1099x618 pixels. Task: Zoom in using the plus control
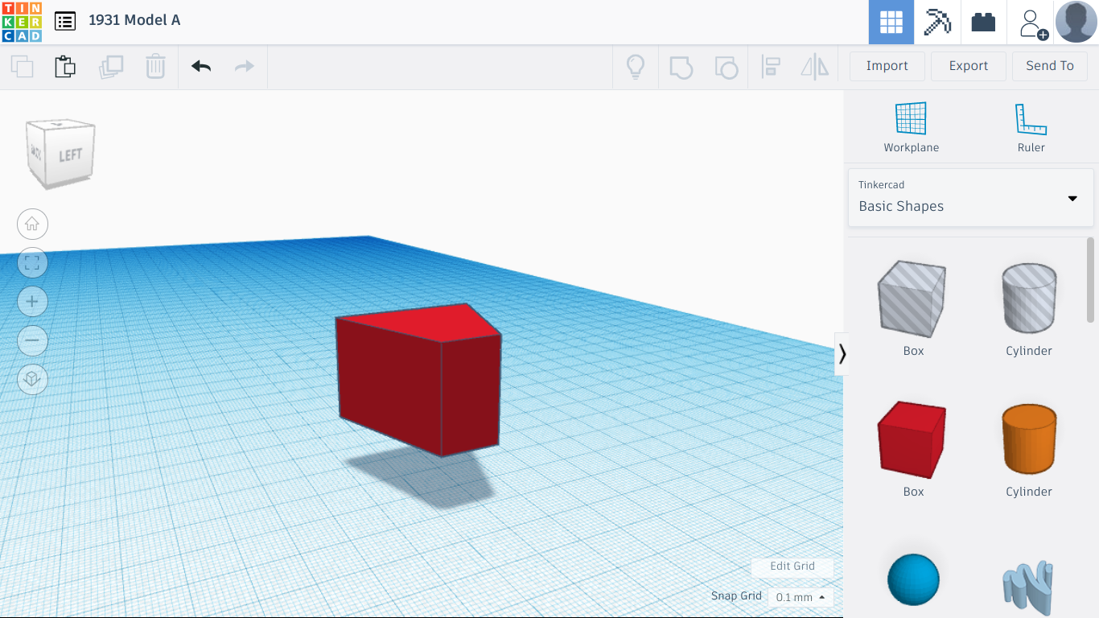(32, 301)
